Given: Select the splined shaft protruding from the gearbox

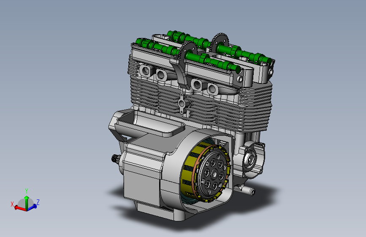Looking at the screenshot, I should tap(116, 159).
